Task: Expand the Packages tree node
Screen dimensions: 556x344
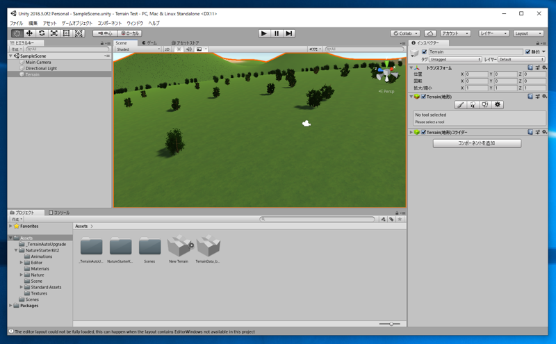Action: point(10,305)
